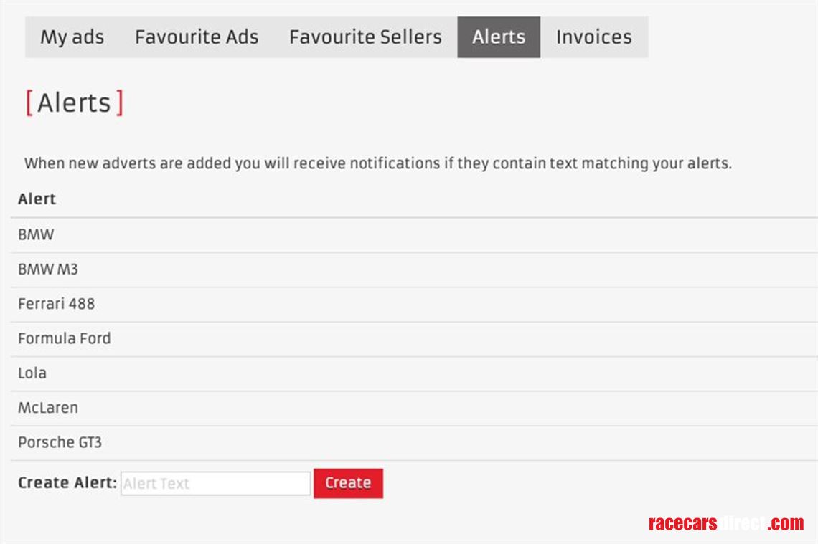Open the My ads tab
The width and height of the screenshot is (818, 544).
(x=72, y=37)
